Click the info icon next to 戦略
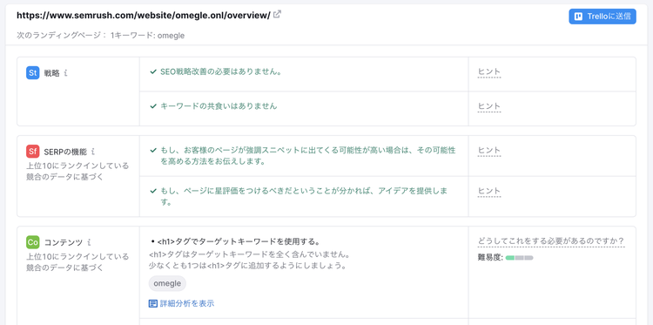This screenshot has height=325, width=653. click(66, 73)
